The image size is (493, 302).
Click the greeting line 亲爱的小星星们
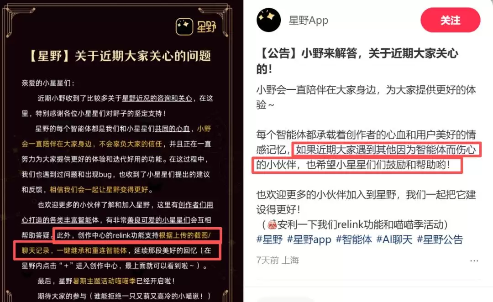tap(48, 83)
